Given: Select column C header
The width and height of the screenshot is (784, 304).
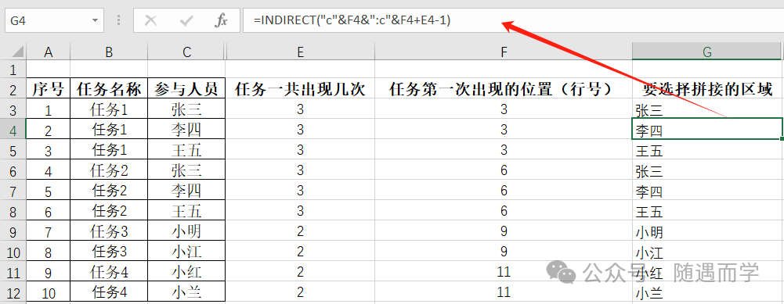Looking at the screenshot, I should click(186, 52).
